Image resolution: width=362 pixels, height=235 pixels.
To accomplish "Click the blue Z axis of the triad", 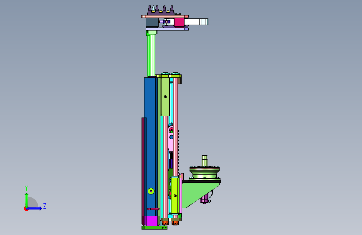I will click(35, 208).
